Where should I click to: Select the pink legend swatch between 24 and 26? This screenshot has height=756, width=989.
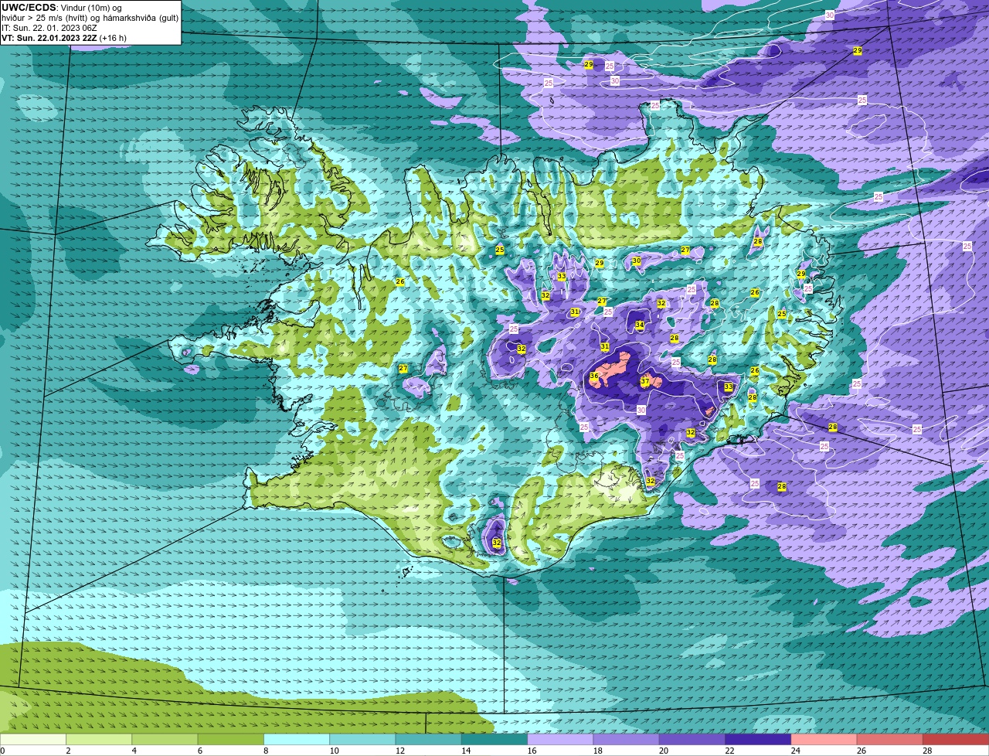pos(824,739)
